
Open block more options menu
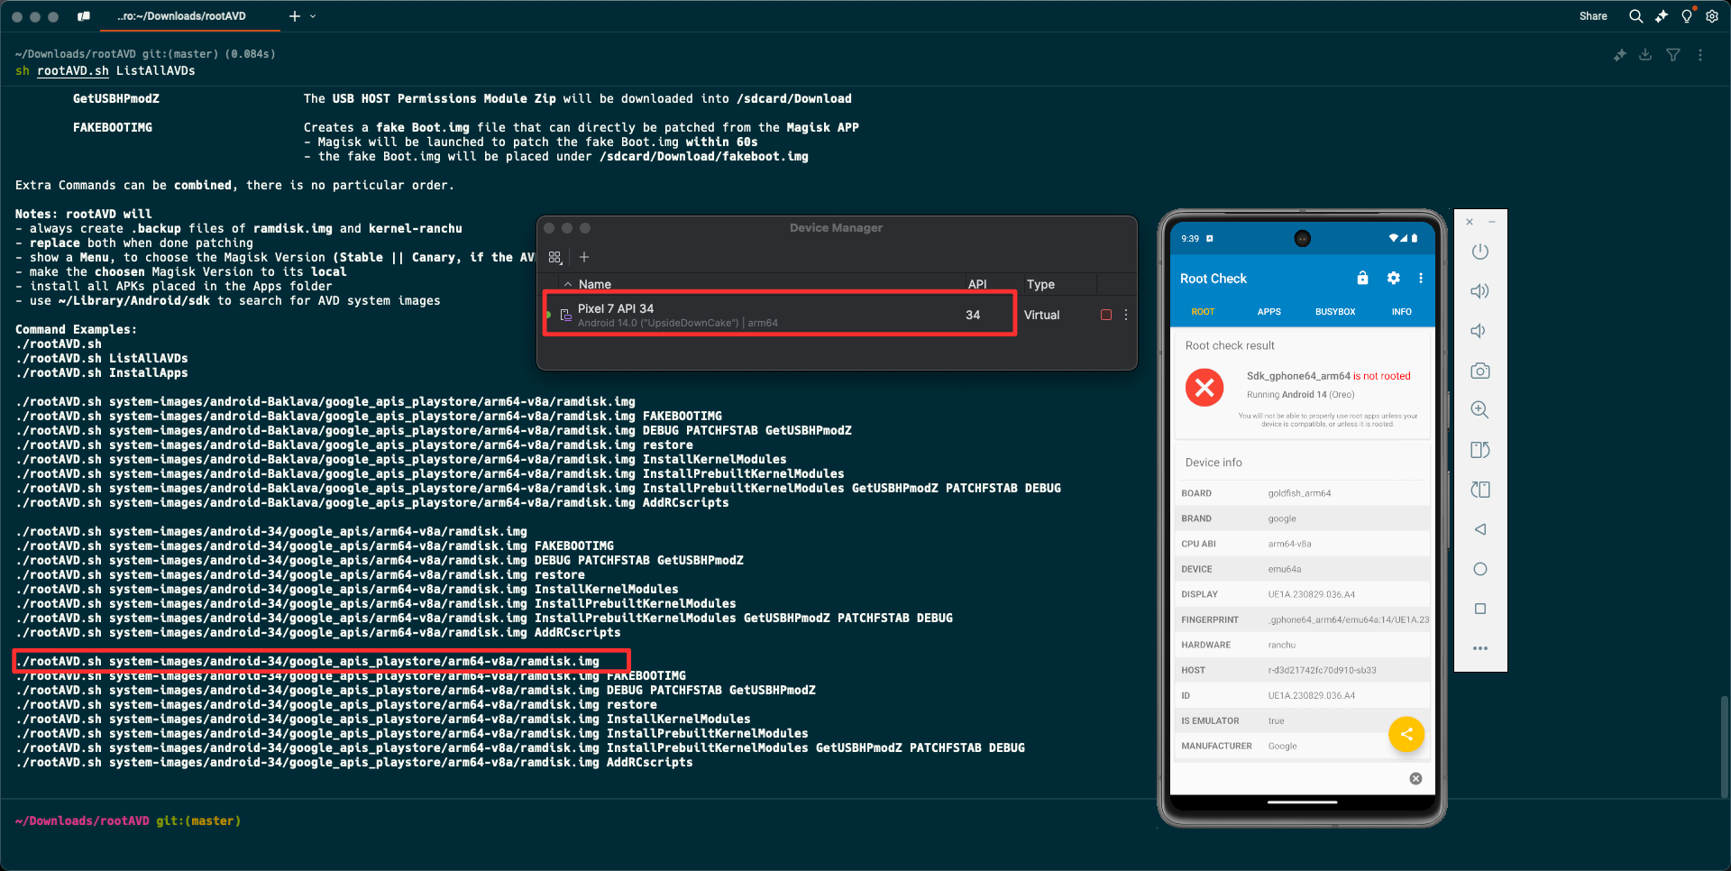(1700, 55)
